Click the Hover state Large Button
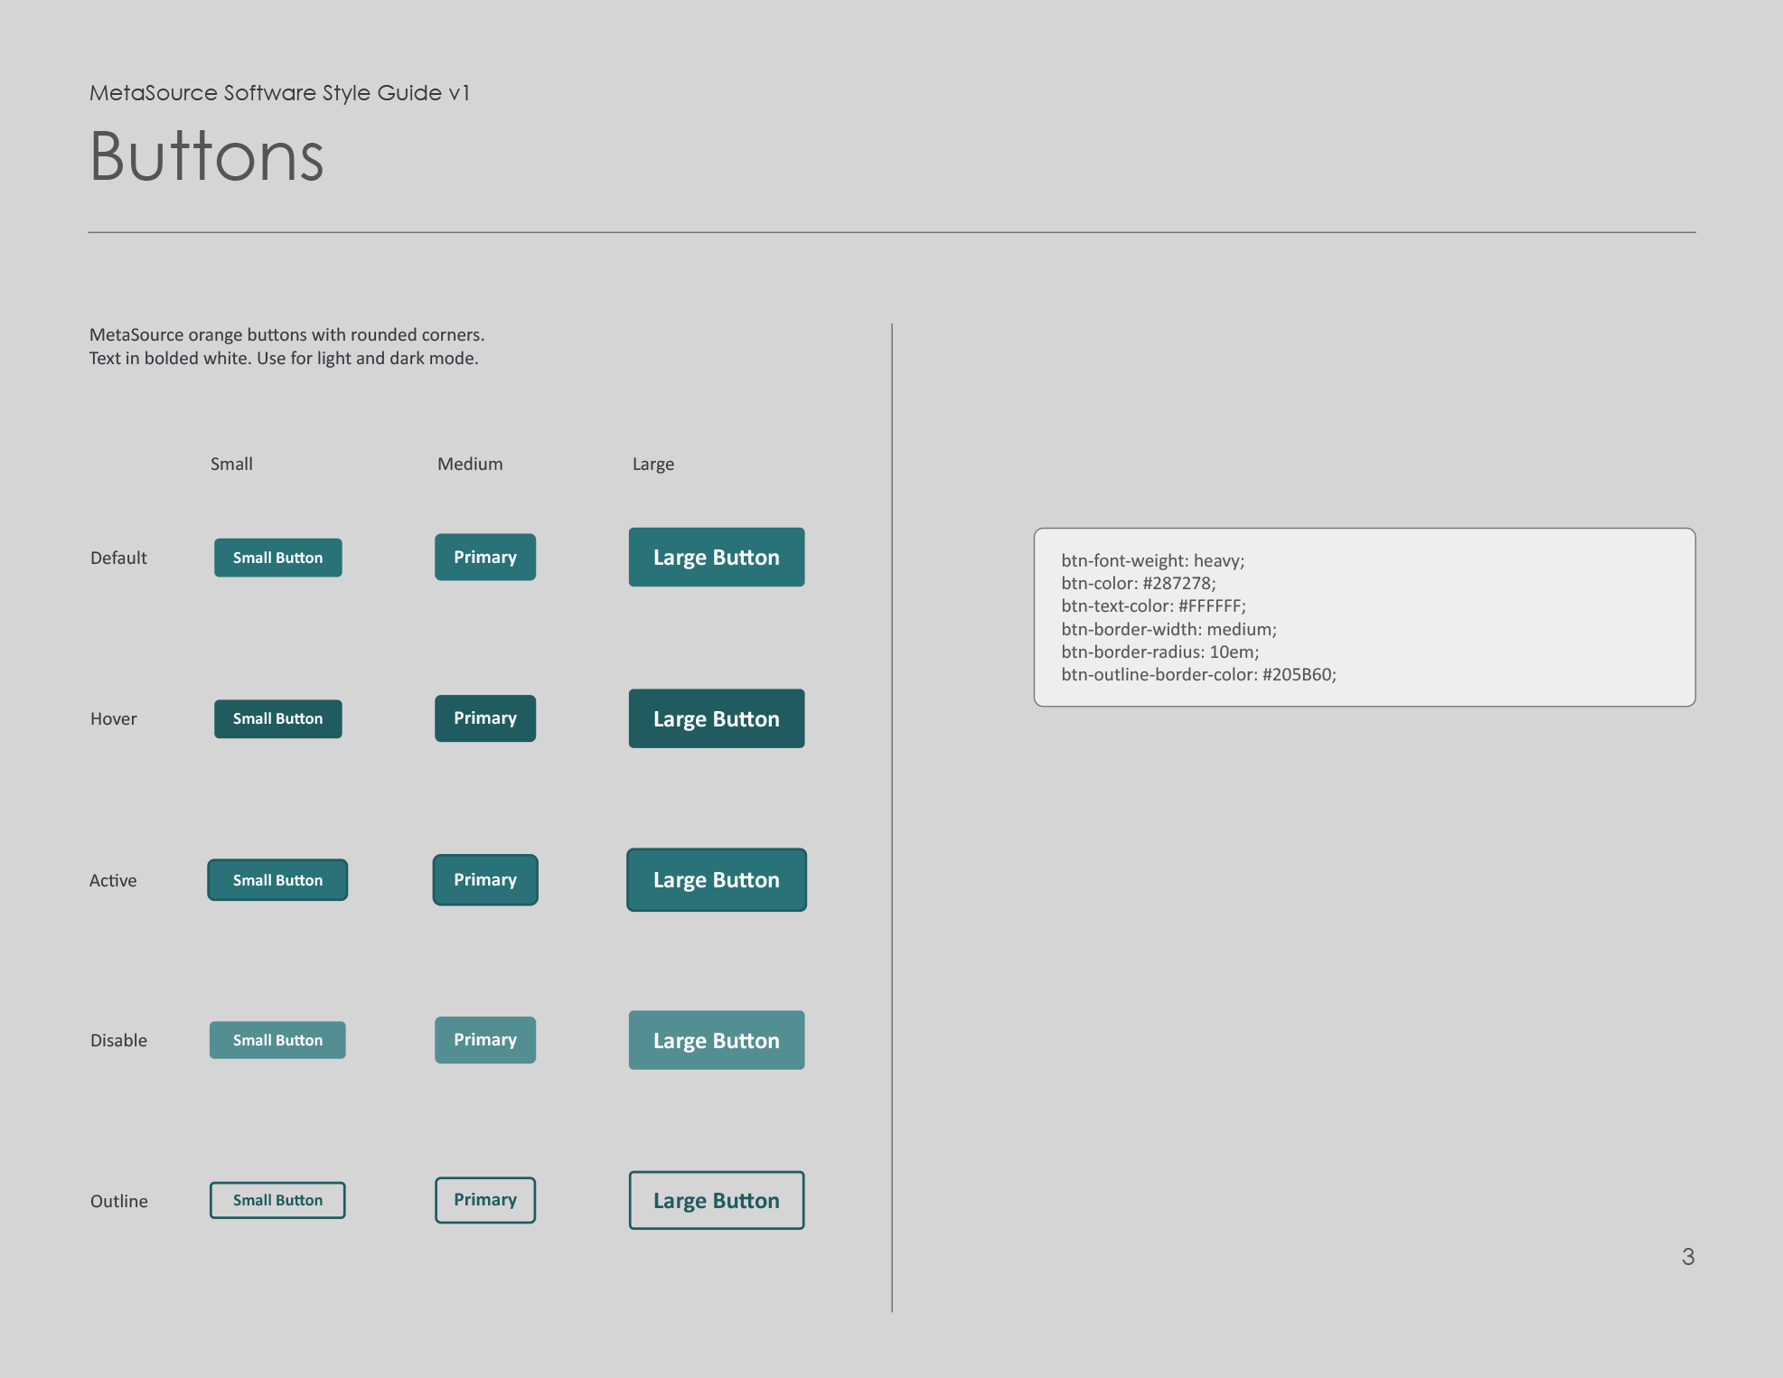The image size is (1783, 1378). tap(716, 717)
